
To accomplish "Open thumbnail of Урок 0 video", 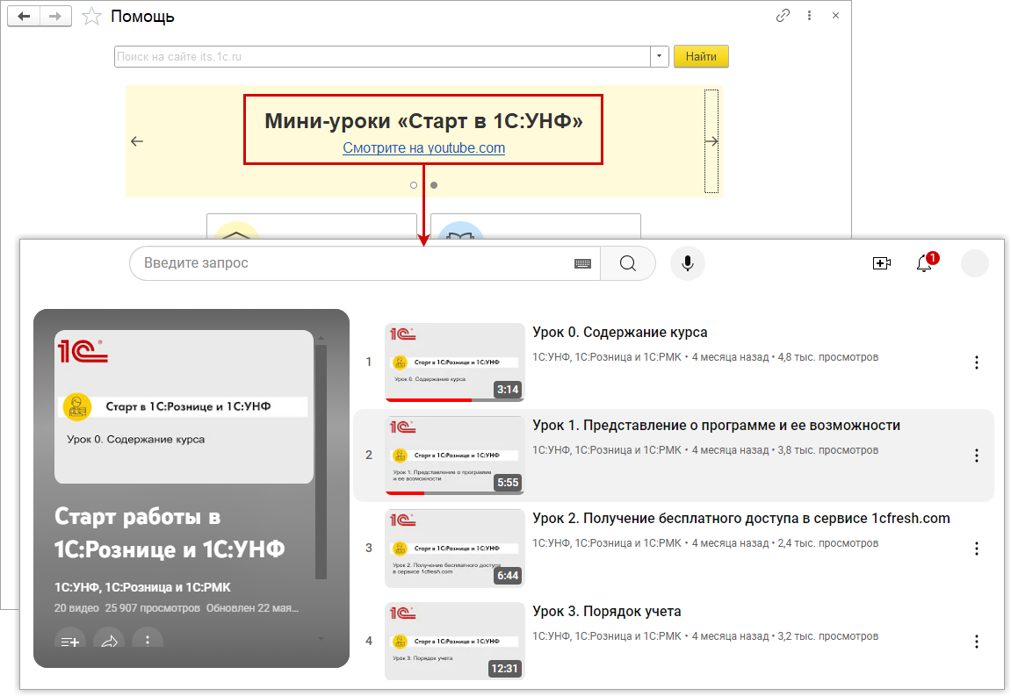I will [455, 362].
